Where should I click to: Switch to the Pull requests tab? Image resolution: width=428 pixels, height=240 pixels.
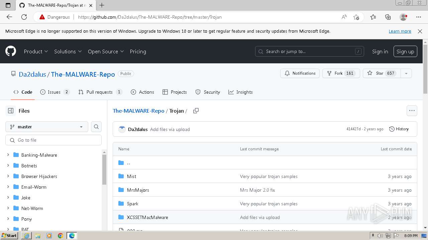pos(100,92)
